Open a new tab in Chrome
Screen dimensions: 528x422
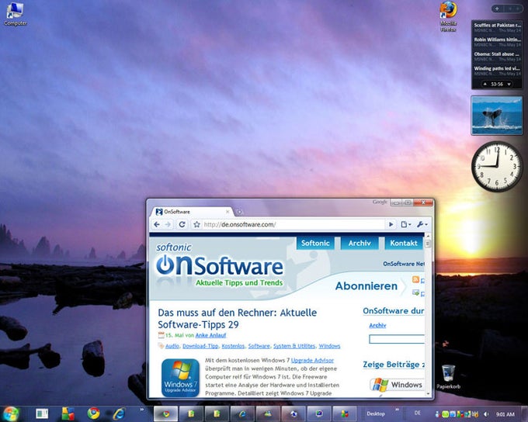[x=239, y=212]
